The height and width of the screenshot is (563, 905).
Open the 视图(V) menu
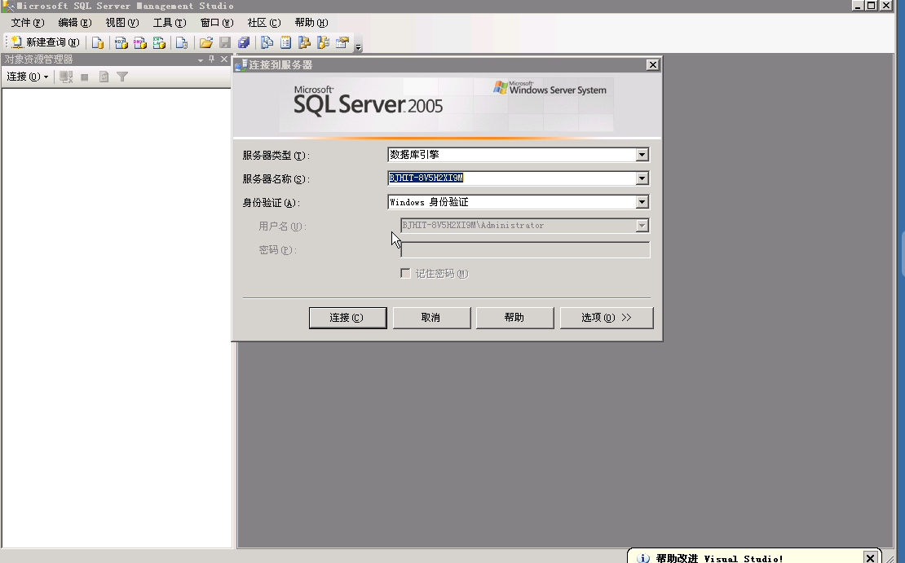122,23
